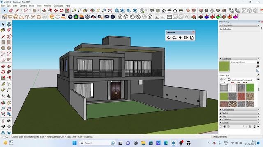Open the File menu
This screenshot has width=263, height=147.
3,6
